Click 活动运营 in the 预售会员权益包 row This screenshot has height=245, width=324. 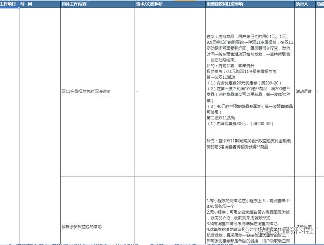[x=304, y=226]
